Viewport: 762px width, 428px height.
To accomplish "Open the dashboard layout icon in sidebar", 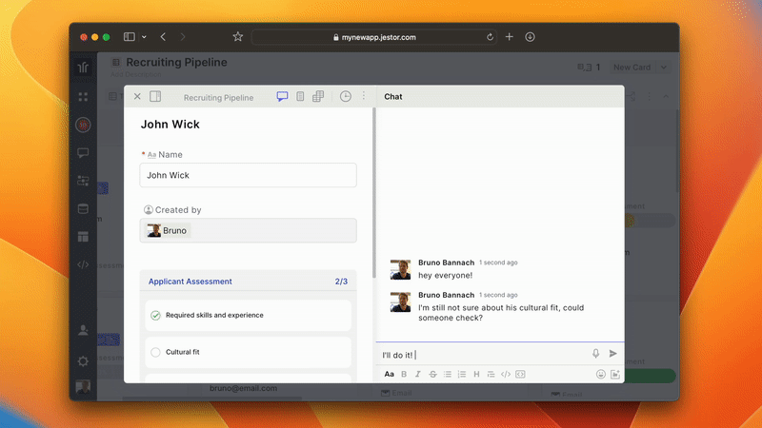I will coord(83,237).
